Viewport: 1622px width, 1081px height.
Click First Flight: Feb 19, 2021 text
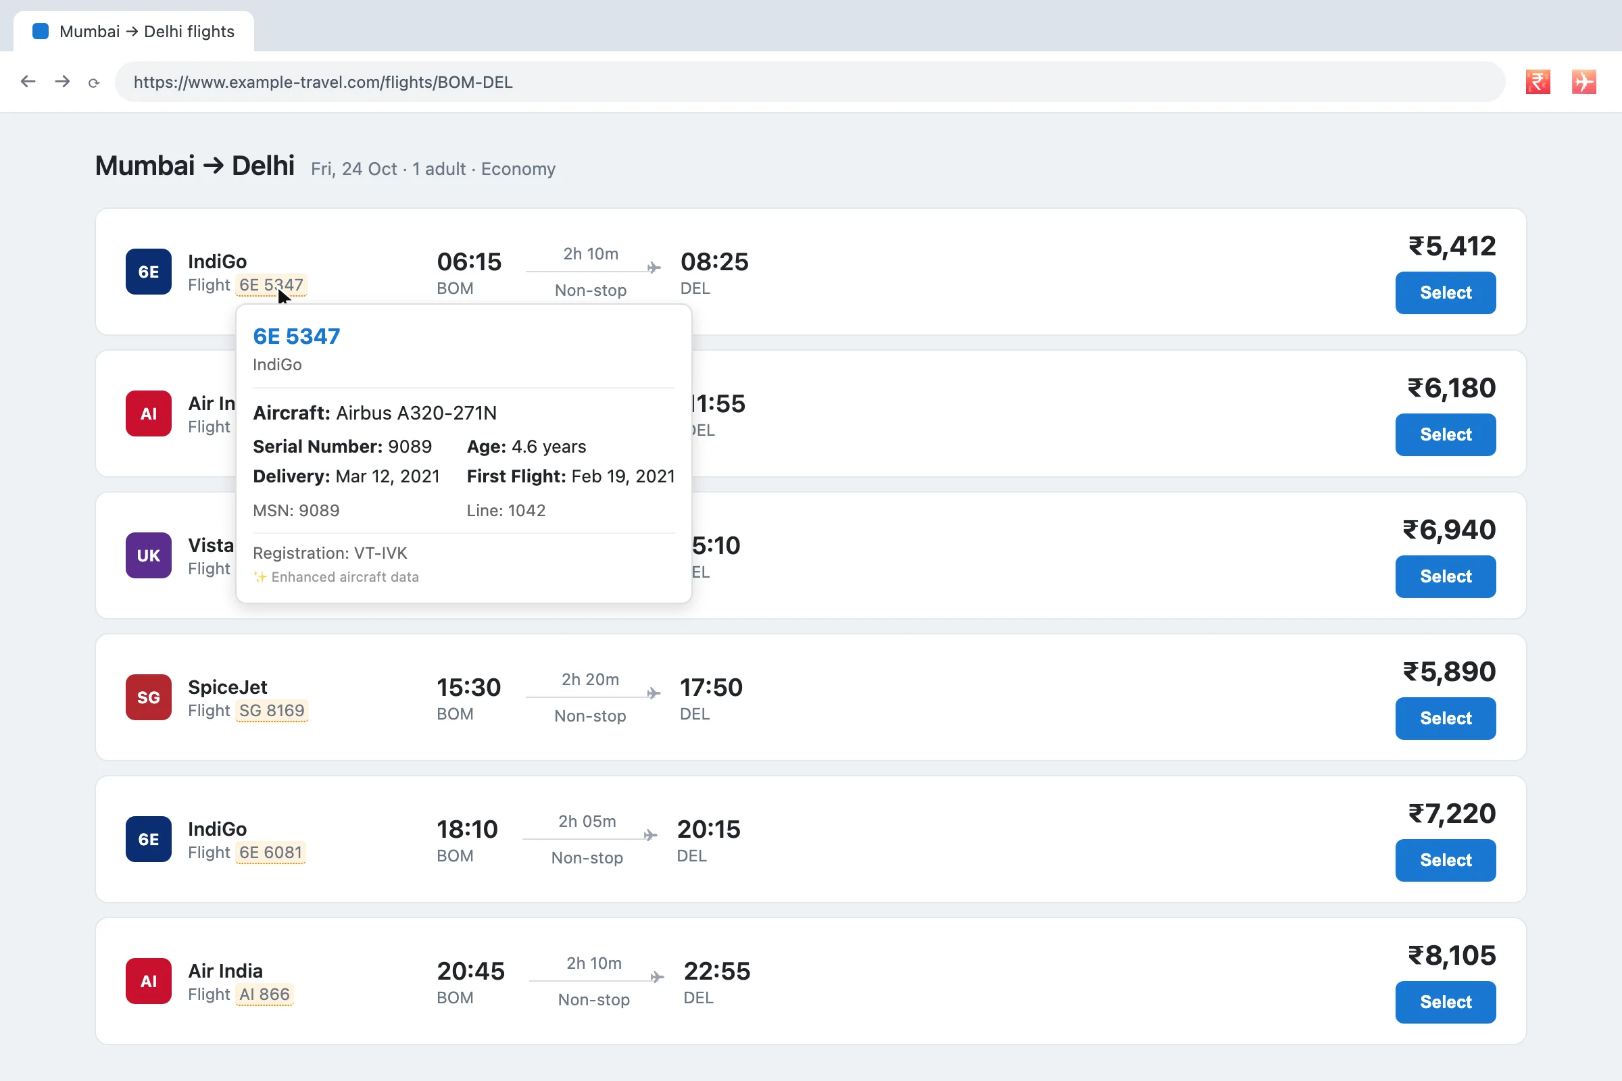coord(570,476)
